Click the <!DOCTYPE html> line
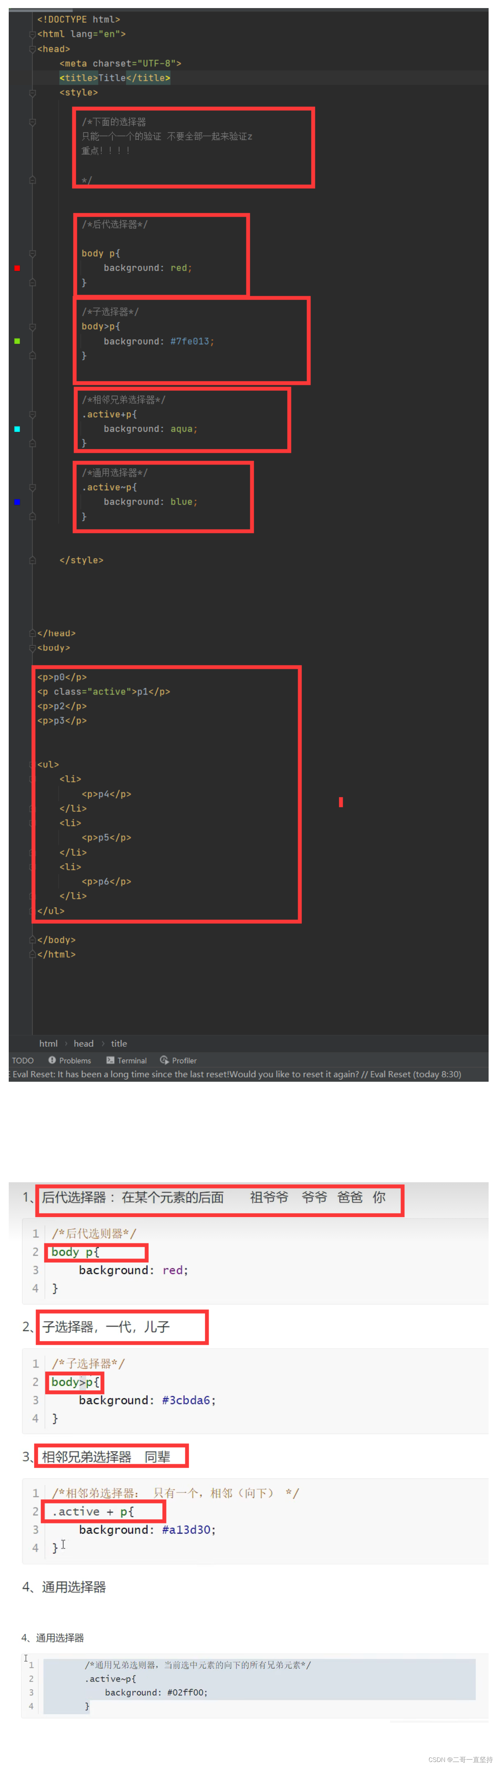 [79, 19]
